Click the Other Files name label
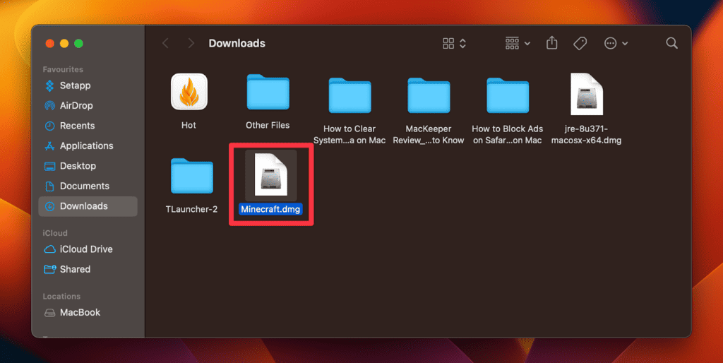Image resolution: width=723 pixels, height=363 pixels. tap(268, 126)
